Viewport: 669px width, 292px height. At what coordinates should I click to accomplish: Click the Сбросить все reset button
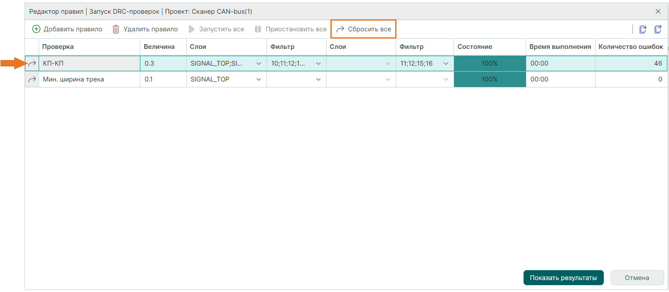(363, 30)
